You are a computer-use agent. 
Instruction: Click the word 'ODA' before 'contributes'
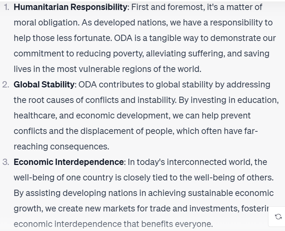click(x=87, y=85)
